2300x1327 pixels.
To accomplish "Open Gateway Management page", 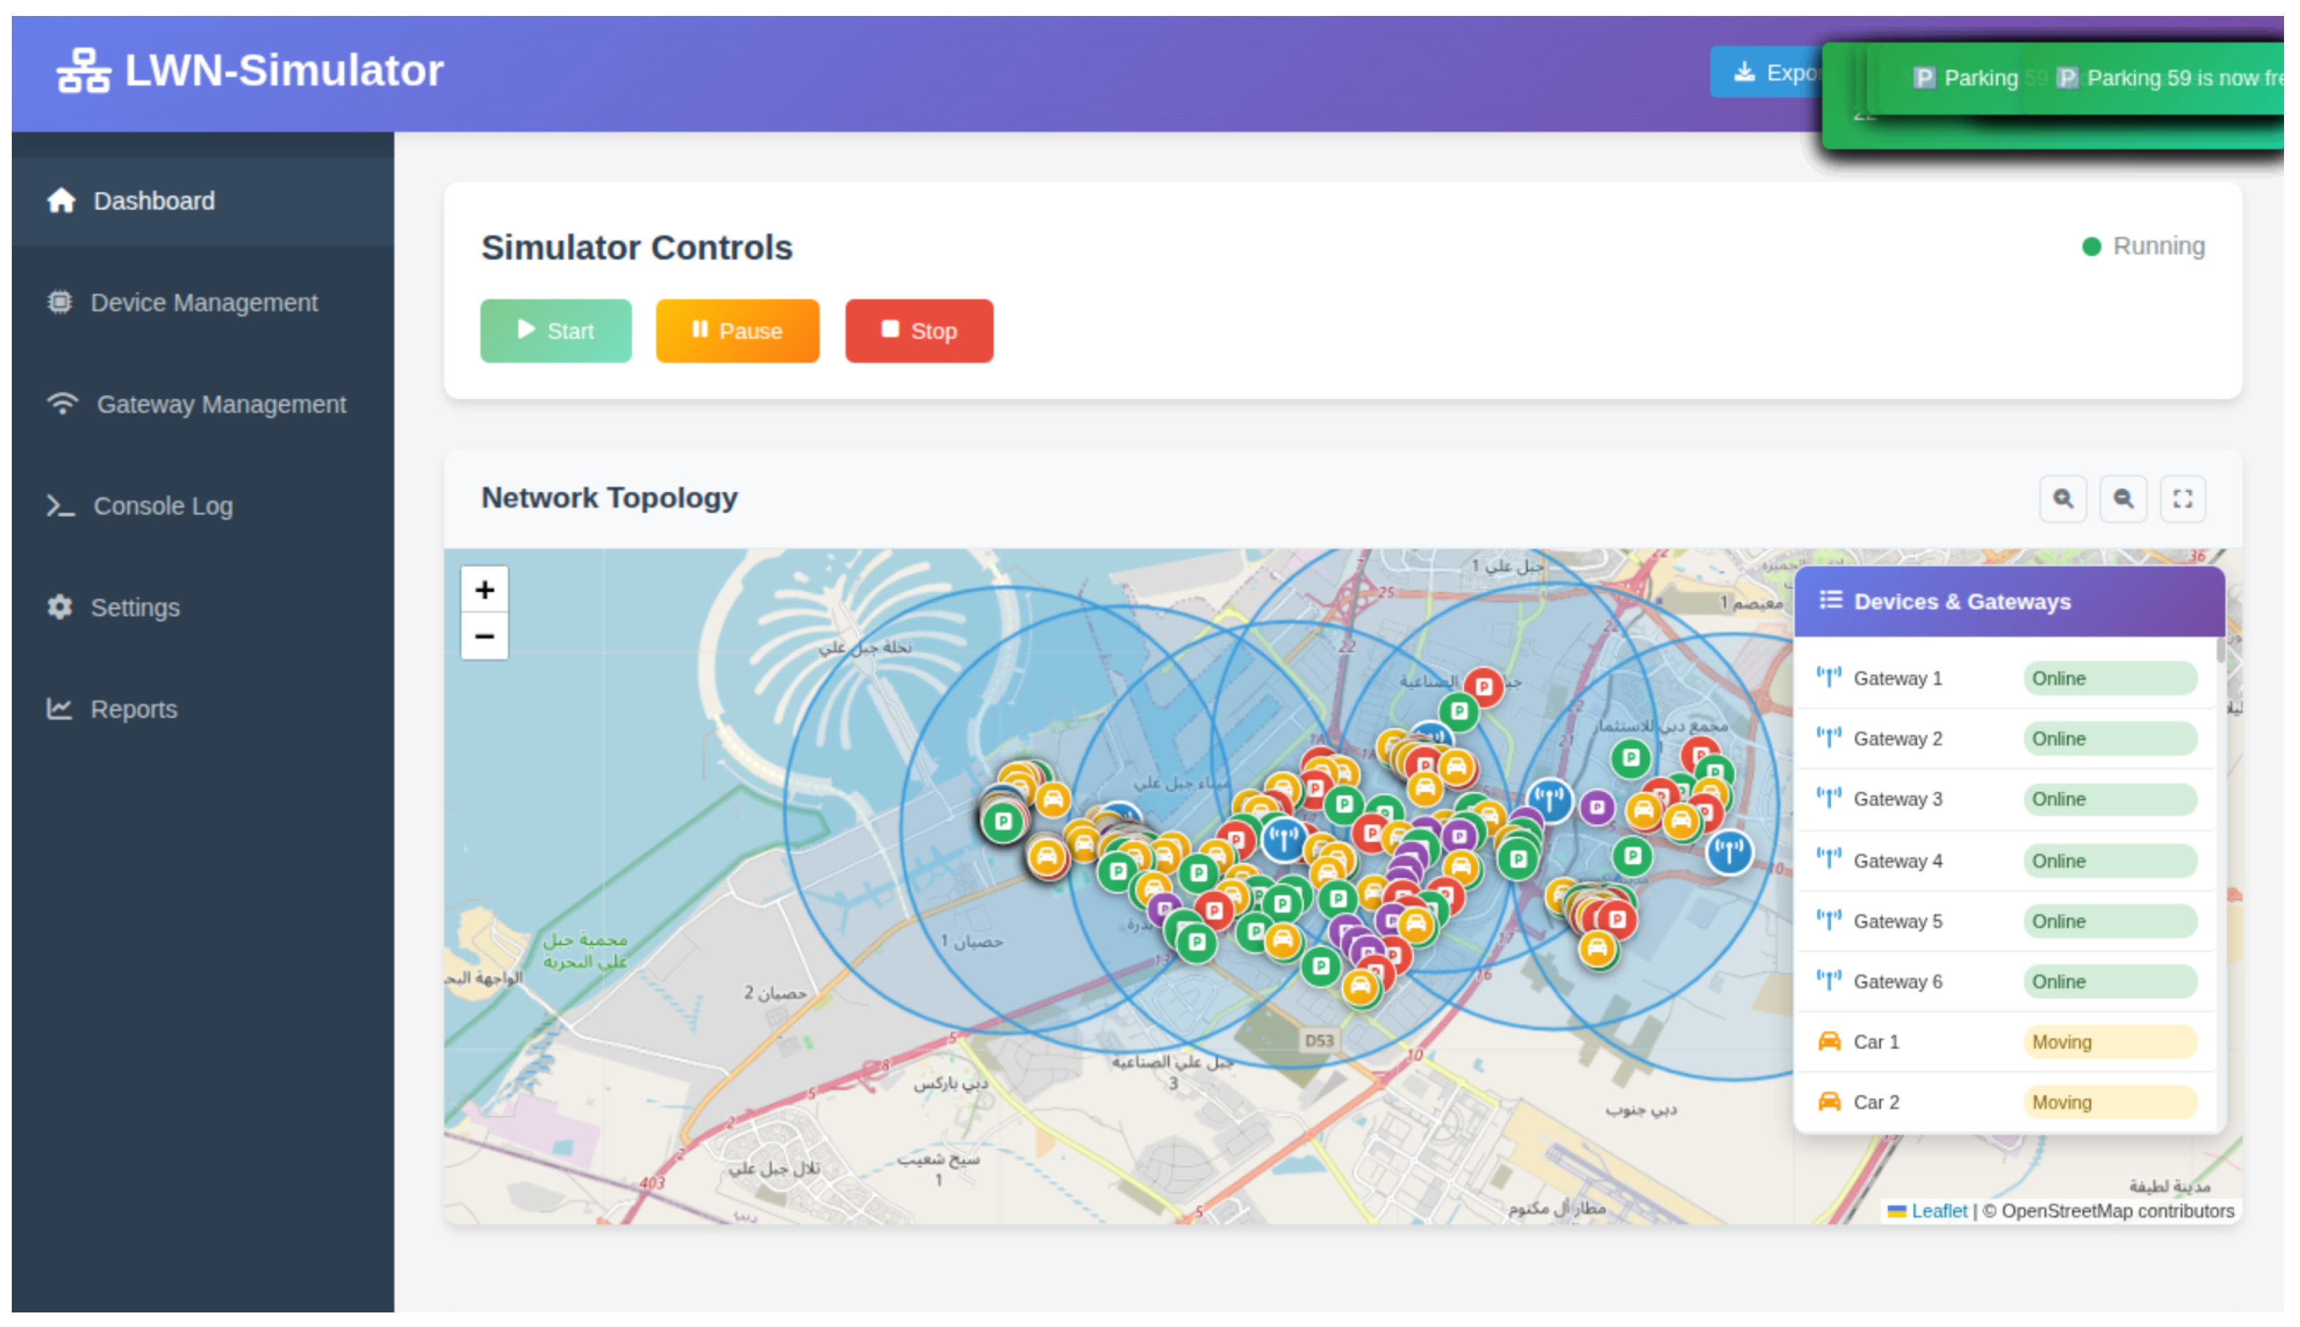I will click(221, 405).
